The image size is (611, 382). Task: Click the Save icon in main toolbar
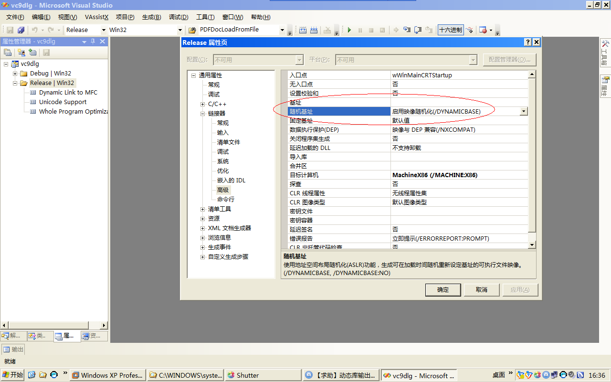[x=10, y=30]
